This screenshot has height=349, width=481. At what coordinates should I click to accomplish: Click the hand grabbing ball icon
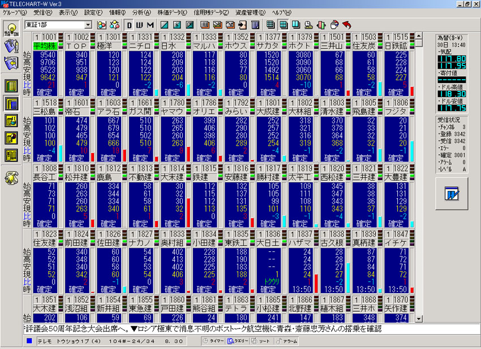click(334, 25)
